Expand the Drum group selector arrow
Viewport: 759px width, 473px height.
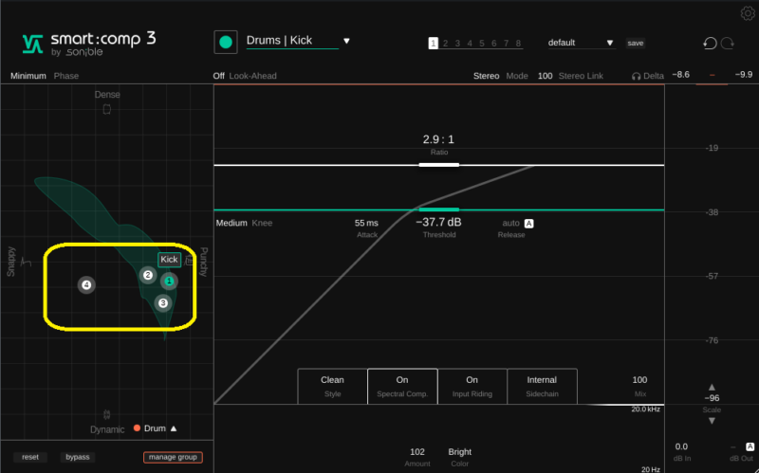click(x=174, y=428)
